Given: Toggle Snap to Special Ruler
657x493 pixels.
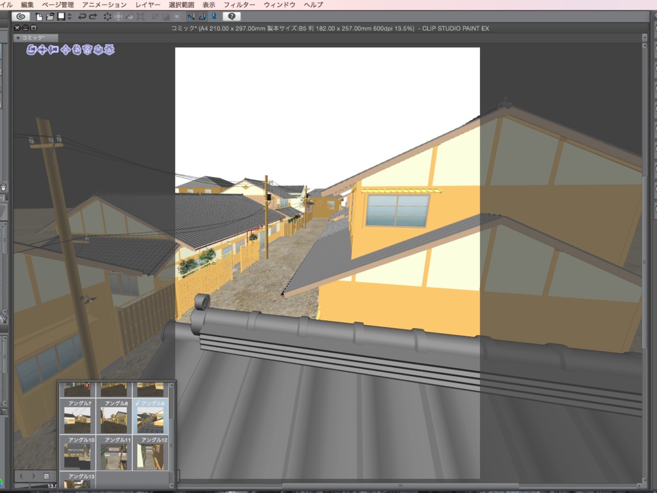Looking at the screenshot, I should (x=202, y=17).
